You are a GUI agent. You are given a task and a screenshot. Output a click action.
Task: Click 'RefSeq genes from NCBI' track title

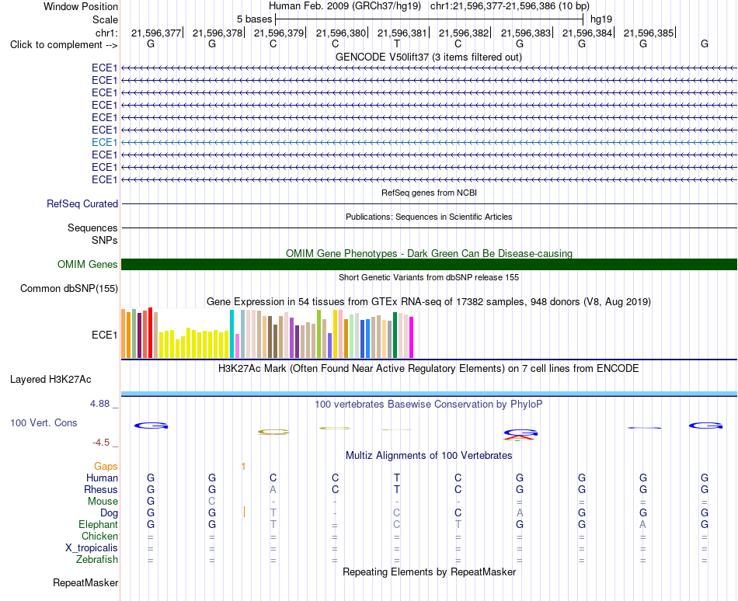[x=429, y=193]
